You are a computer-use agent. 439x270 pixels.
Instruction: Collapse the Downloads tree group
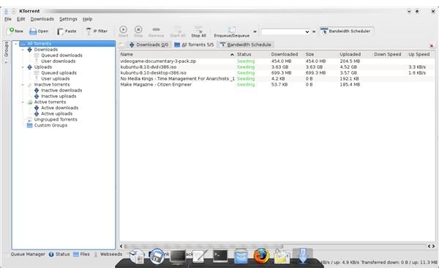point(23,50)
